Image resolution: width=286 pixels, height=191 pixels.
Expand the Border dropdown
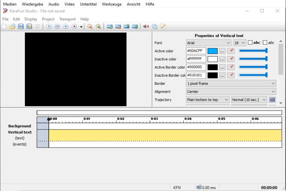[231, 84]
